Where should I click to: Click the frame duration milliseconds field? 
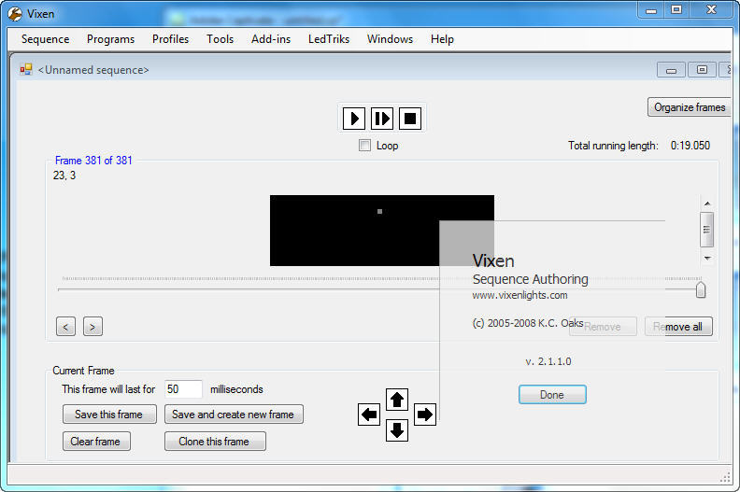coord(183,389)
